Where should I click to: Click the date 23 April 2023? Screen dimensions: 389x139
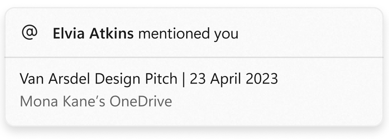tap(234, 79)
